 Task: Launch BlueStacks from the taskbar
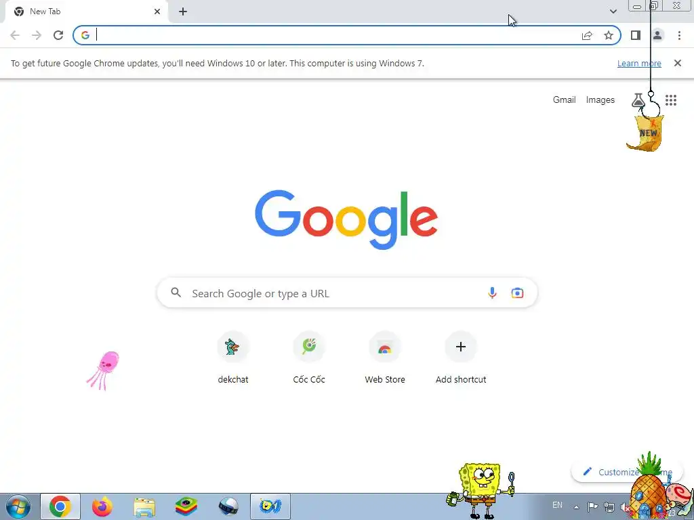click(186, 506)
